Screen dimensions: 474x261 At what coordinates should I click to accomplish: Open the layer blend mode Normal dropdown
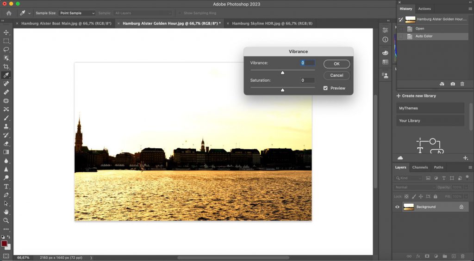pos(414,187)
